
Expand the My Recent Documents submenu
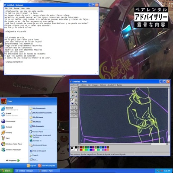coord(43,113)
